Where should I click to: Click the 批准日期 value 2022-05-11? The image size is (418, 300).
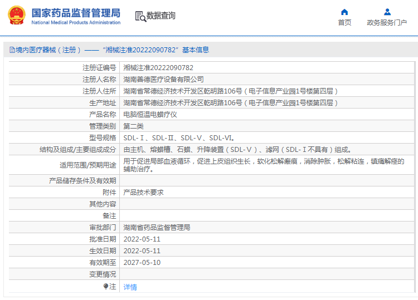142,239
